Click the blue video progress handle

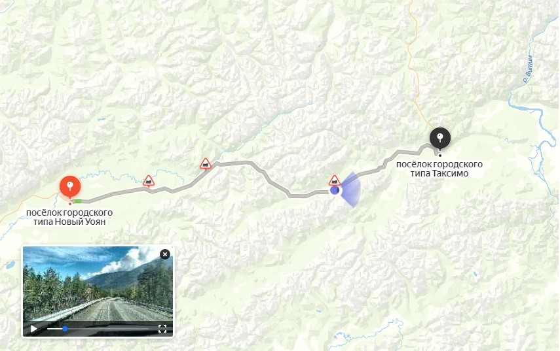pos(65,329)
